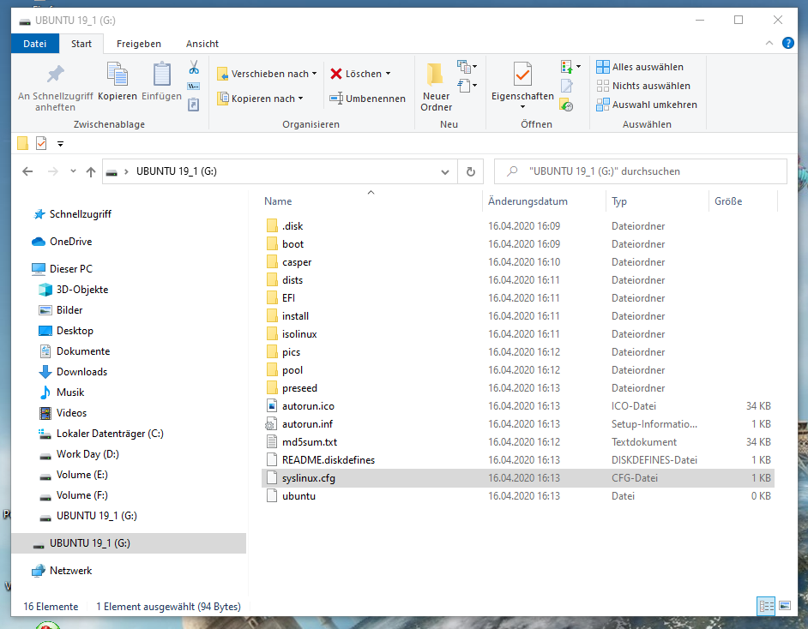
Task: Switch to the Start tab
Action: click(81, 44)
